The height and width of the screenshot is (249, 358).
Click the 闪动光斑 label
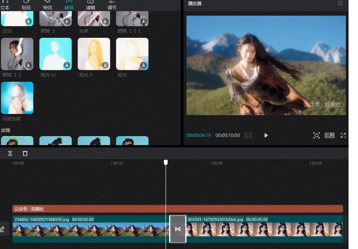click(x=11, y=119)
